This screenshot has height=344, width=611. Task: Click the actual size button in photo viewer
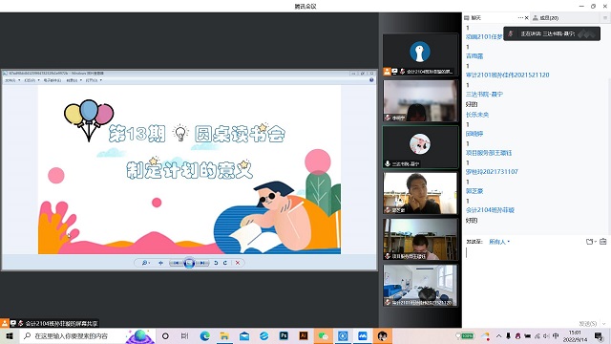coord(160,263)
